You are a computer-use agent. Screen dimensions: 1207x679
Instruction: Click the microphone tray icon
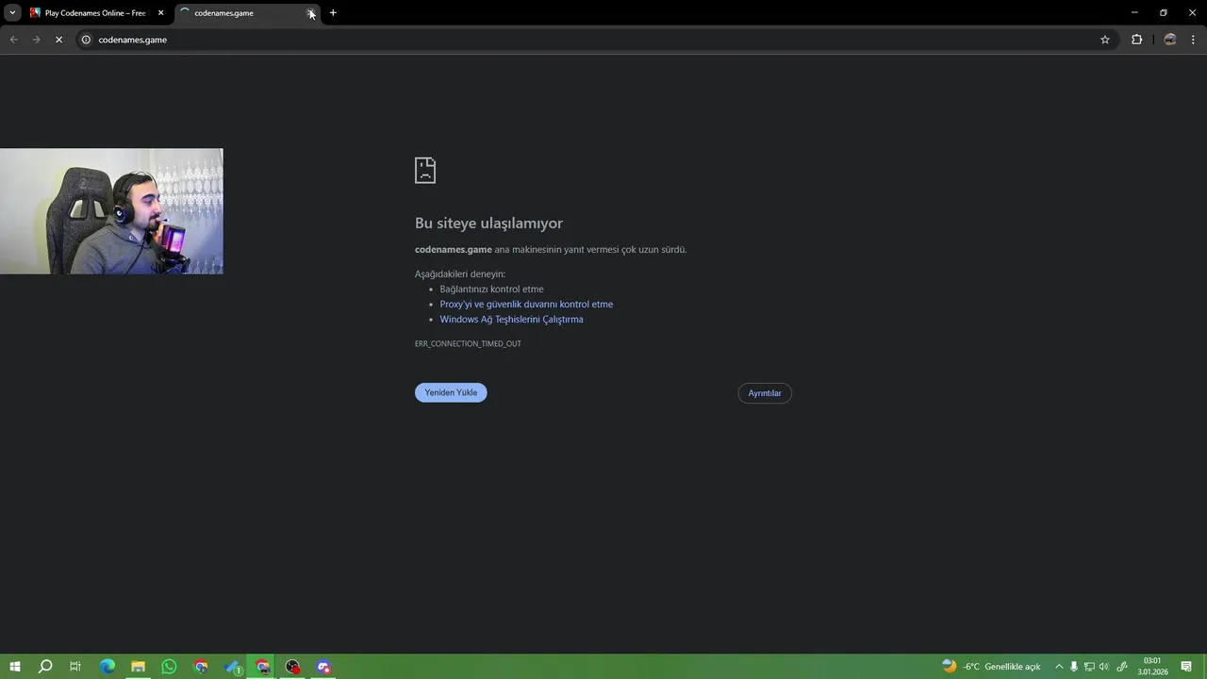(1074, 667)
